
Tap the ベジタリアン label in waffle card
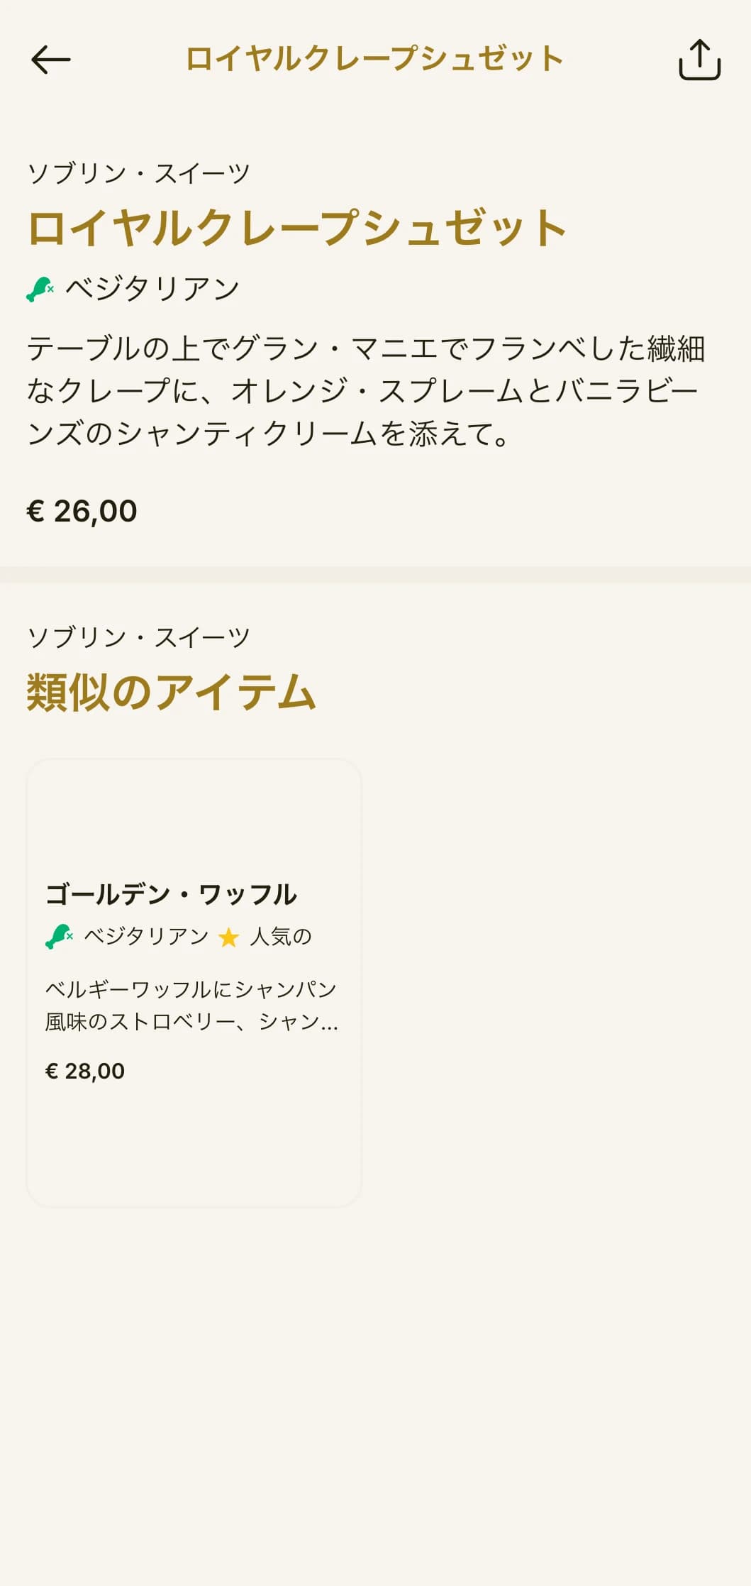coord(146,937)
